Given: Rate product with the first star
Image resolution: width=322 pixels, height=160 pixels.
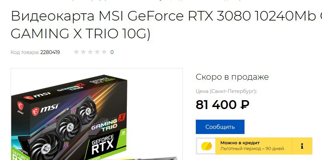Looking at the screenshot, I should click(76, 52).
